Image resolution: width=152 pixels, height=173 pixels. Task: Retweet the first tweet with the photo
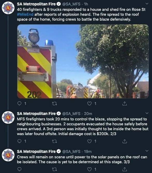point(54,103)
